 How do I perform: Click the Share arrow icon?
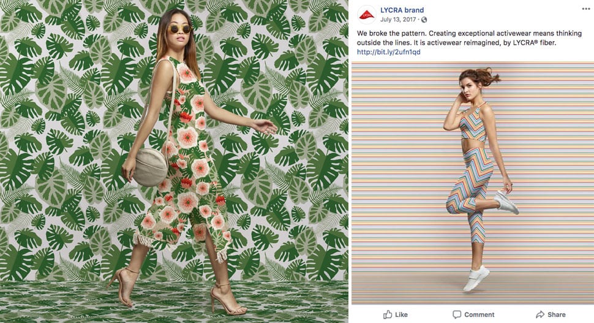coord(539,314)
